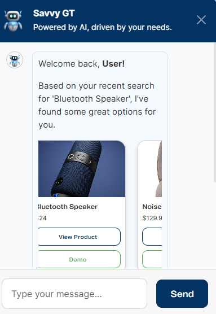Click the Bluetooth Speaker price label
Viewport: 216px width, 314px height.
42,218
